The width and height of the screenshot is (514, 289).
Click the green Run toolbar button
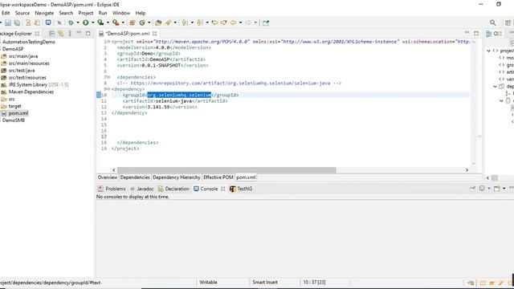click(x=86, y=22)
